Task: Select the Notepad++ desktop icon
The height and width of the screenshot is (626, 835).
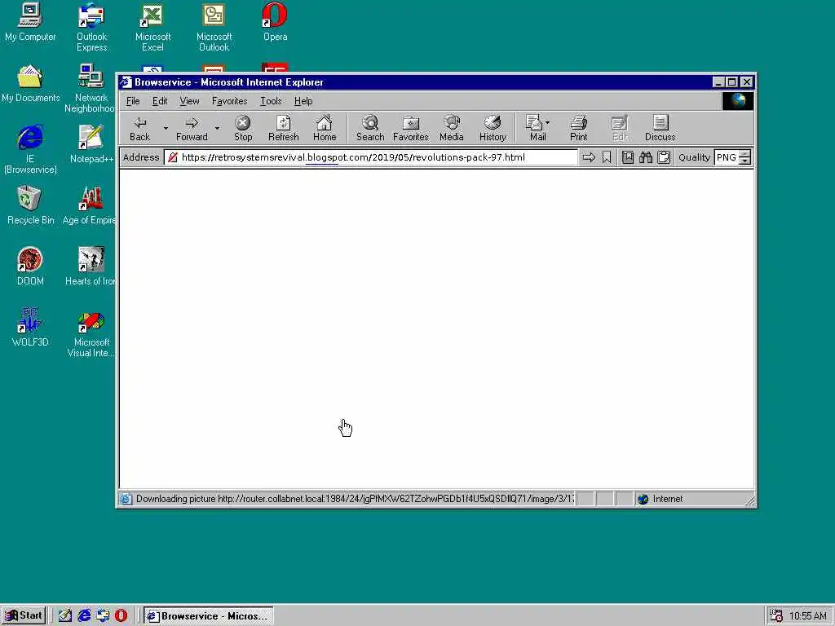Action: tap(91, 143)
